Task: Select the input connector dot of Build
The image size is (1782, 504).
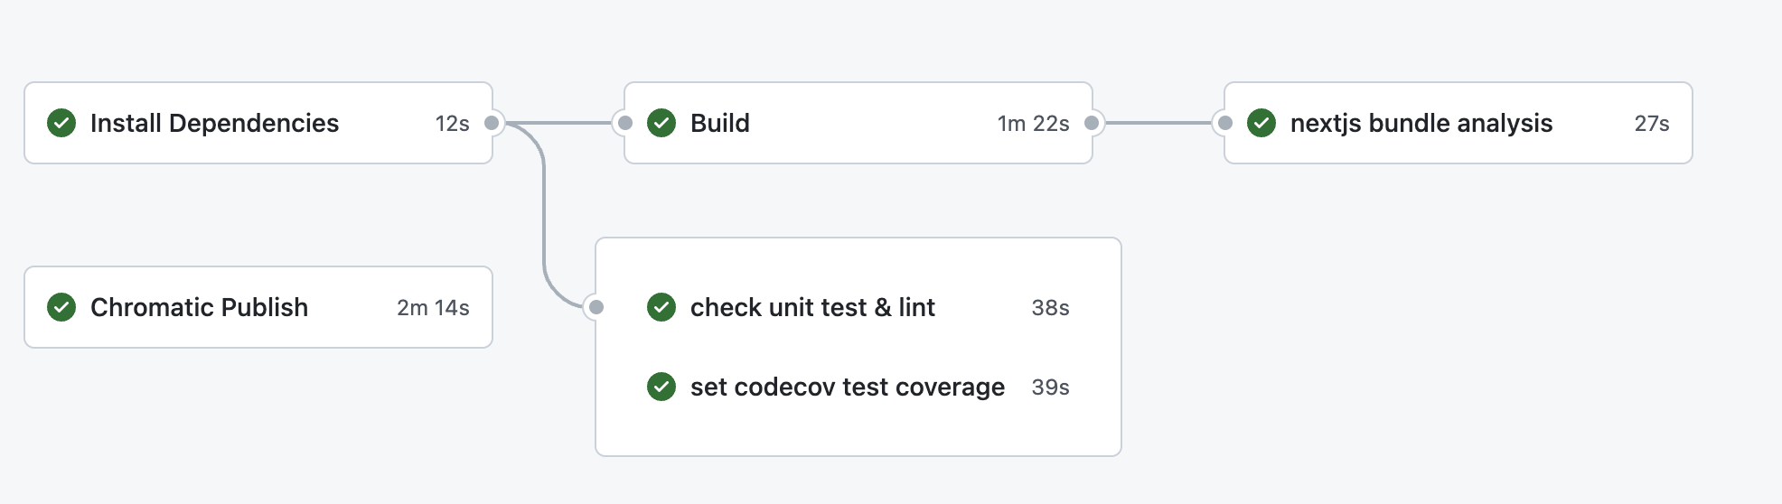Action: click(x=624, y=123)
